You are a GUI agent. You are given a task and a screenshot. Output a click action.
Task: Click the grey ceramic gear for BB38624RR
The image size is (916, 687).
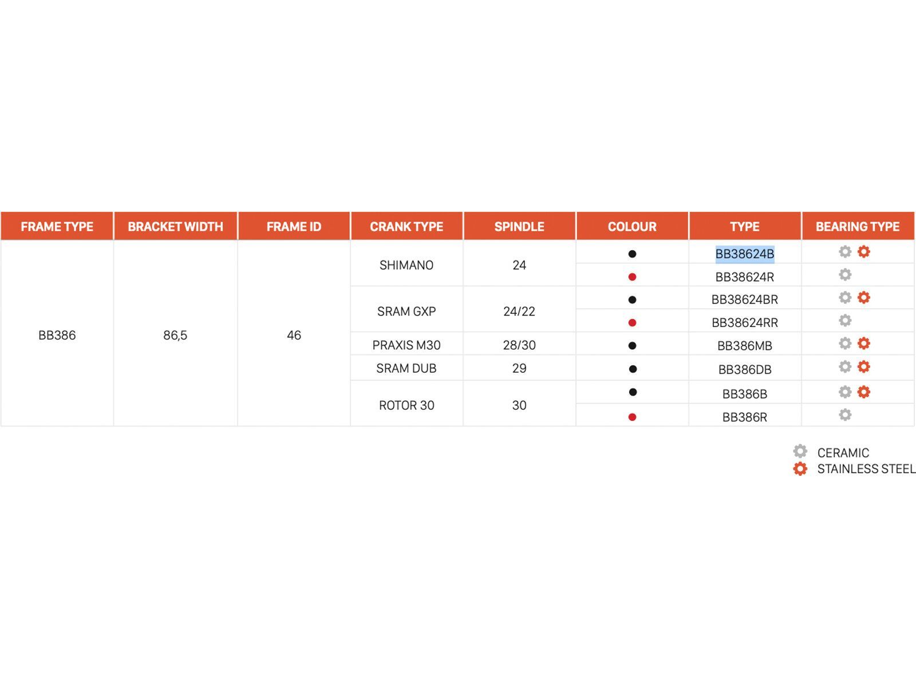[x=845, y=321]
